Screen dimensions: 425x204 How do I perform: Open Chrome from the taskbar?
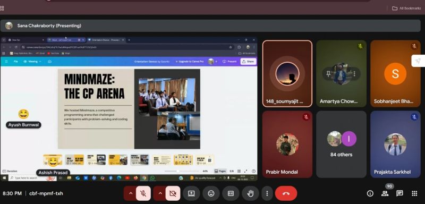click(144, 178)
